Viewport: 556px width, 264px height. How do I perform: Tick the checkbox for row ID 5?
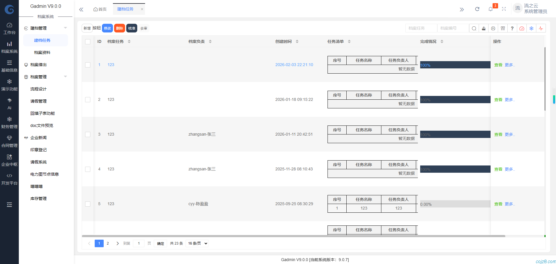[88, 204]
